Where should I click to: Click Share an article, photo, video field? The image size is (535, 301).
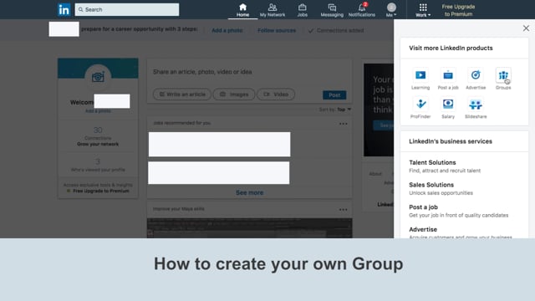(249, 72)
